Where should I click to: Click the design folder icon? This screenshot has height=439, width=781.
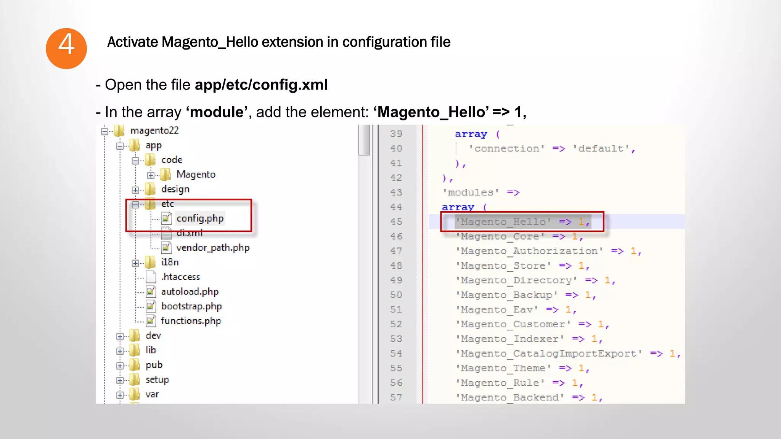coord(150,189)
